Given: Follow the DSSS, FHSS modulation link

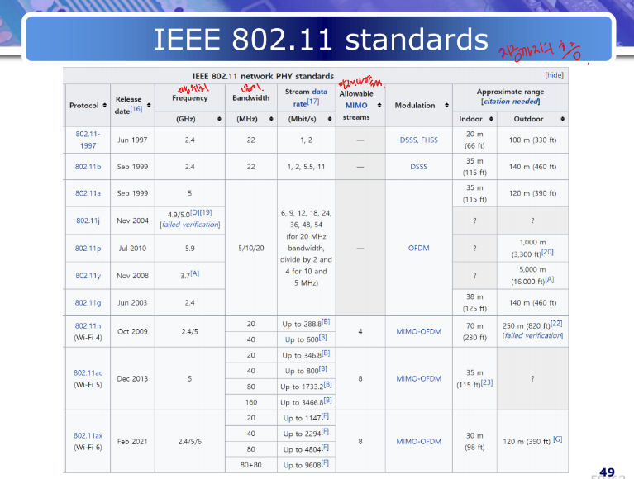Looking at the screenshot, I should pyautogui.click(x=418, y=140).
